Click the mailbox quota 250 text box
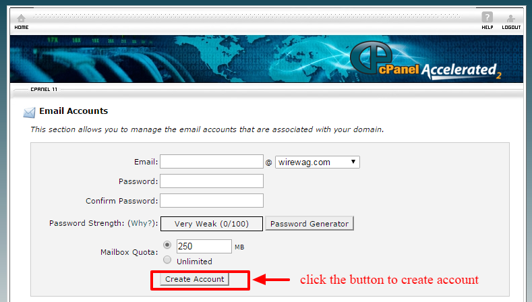The width and height of the screenshot is (532, 302). [x=204, y=246]
